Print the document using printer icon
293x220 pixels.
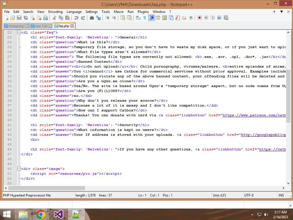[45, 18]
